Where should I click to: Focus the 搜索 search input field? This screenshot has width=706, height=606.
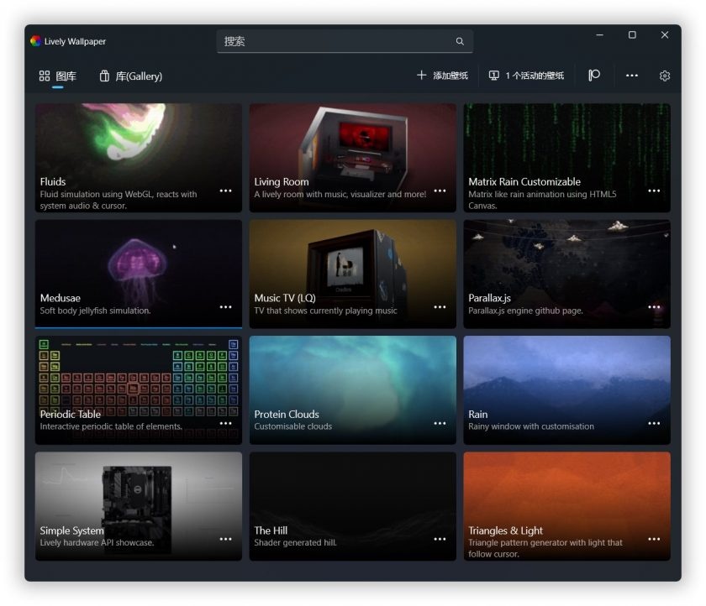click(336, 41)
